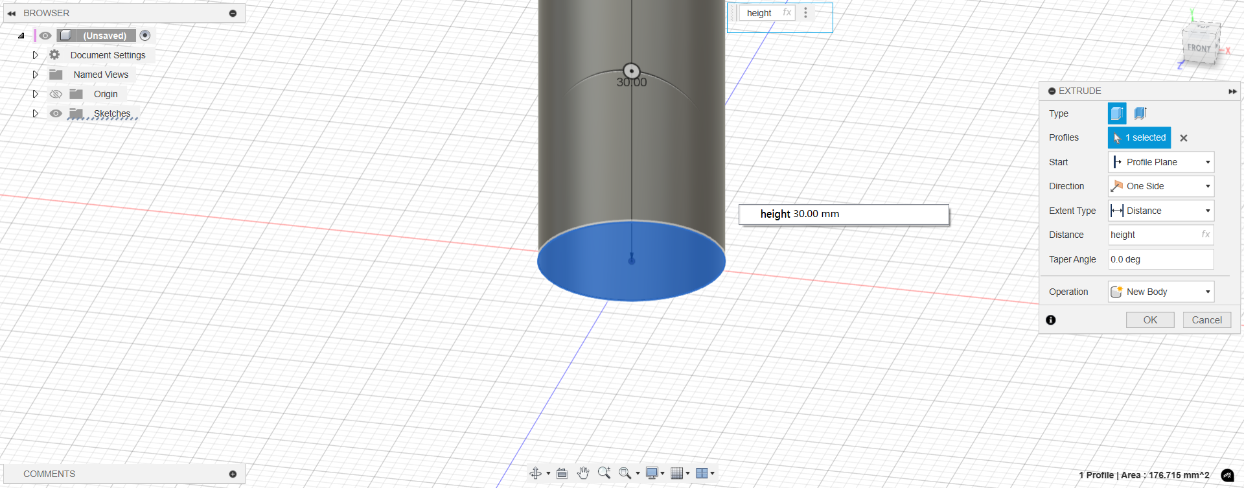Select Named Views in the browser tree
The height and width of the screenshot is (488, 1244).
101,75
